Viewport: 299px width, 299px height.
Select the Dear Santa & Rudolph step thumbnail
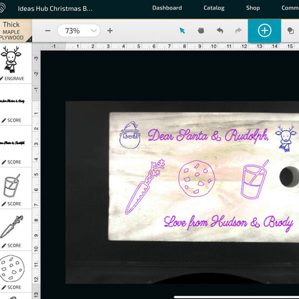(x=12, y=142)
